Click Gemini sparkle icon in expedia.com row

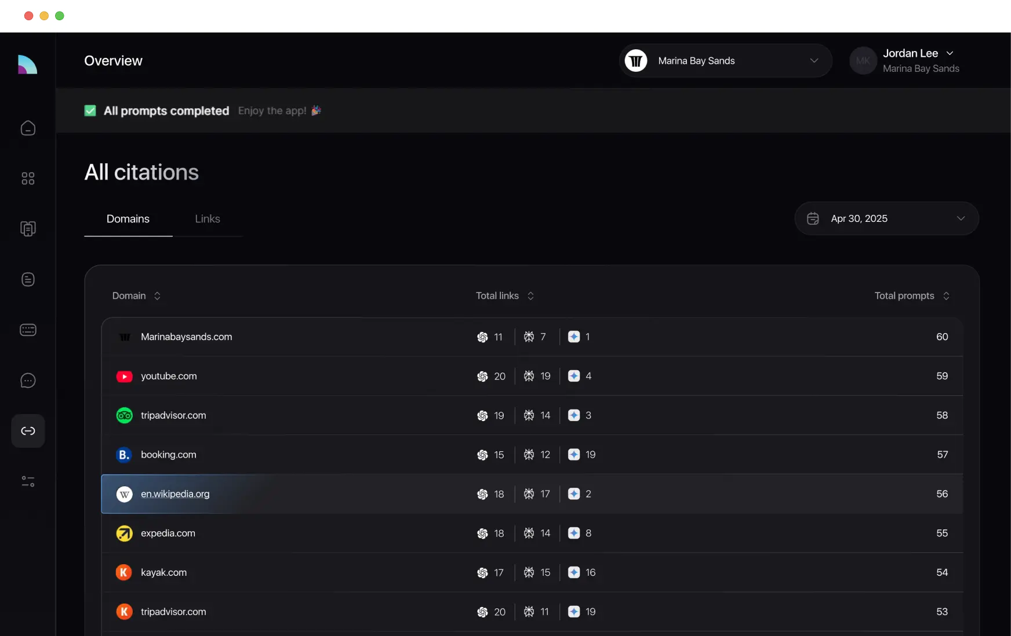tap(574, 533)
